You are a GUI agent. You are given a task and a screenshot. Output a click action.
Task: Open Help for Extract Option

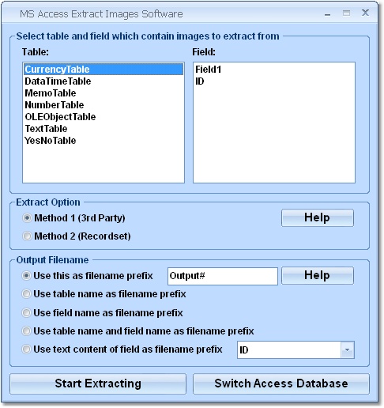pyautogui.click(x=318, y=217)
